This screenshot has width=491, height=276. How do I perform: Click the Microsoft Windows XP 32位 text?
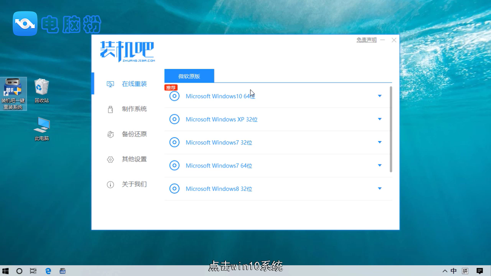pyautogui.click(x=222, y=120)
